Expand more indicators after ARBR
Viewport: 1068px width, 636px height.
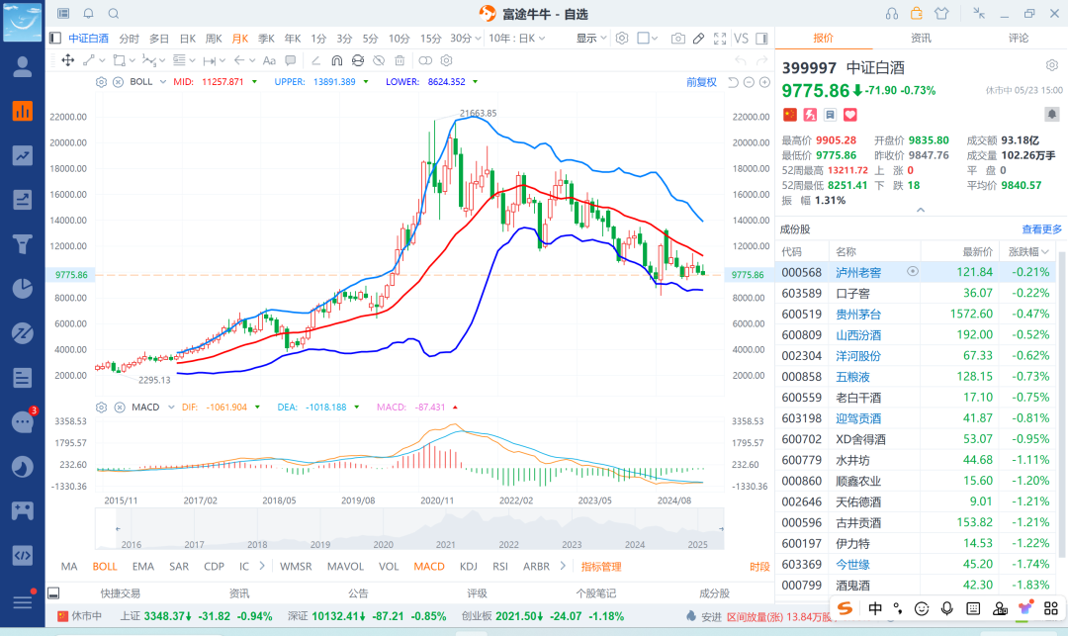563,566
